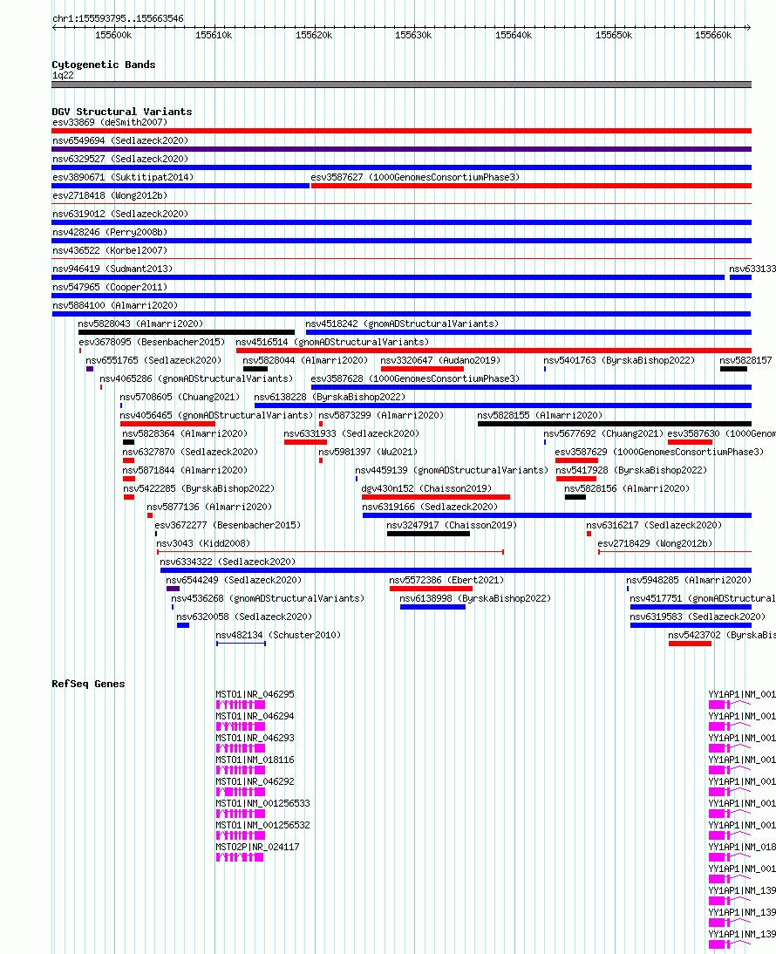Open nsv428246 (Perry2008b) variant
The image size is (776, 954).
click(401, 241)
